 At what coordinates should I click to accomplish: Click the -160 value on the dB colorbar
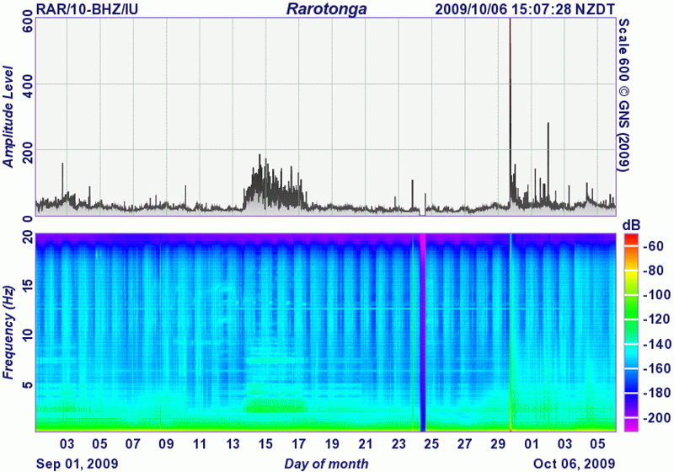point(657,368)
